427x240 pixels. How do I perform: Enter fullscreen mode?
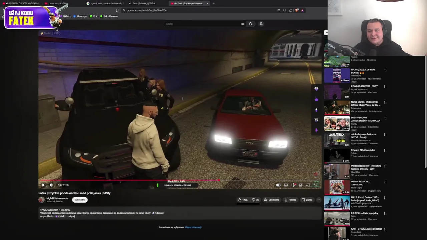pos(316,185)
